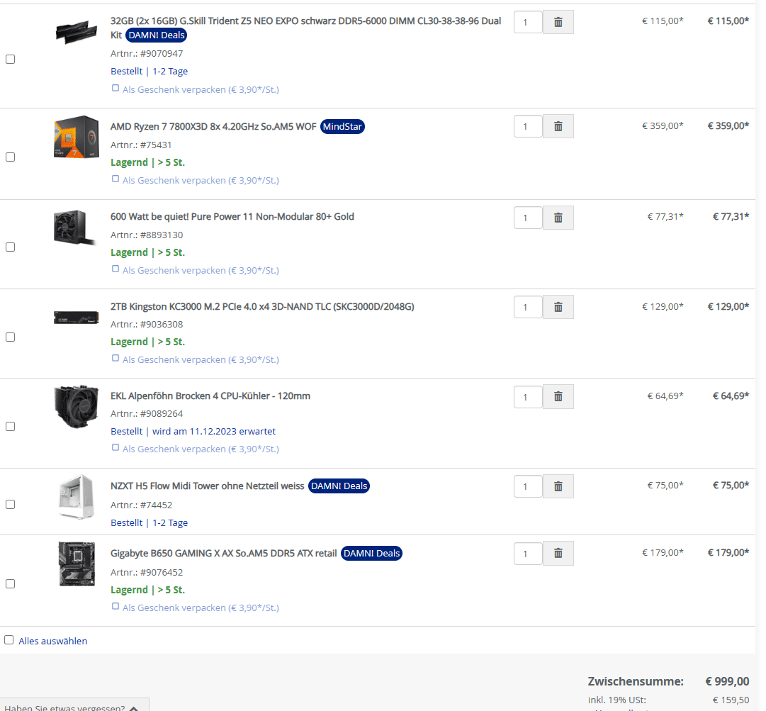The width and height of the screenshot is (766, 711).
Task: Check the NZXT H5 Flow row checkbox
Action: pos(10,504)
